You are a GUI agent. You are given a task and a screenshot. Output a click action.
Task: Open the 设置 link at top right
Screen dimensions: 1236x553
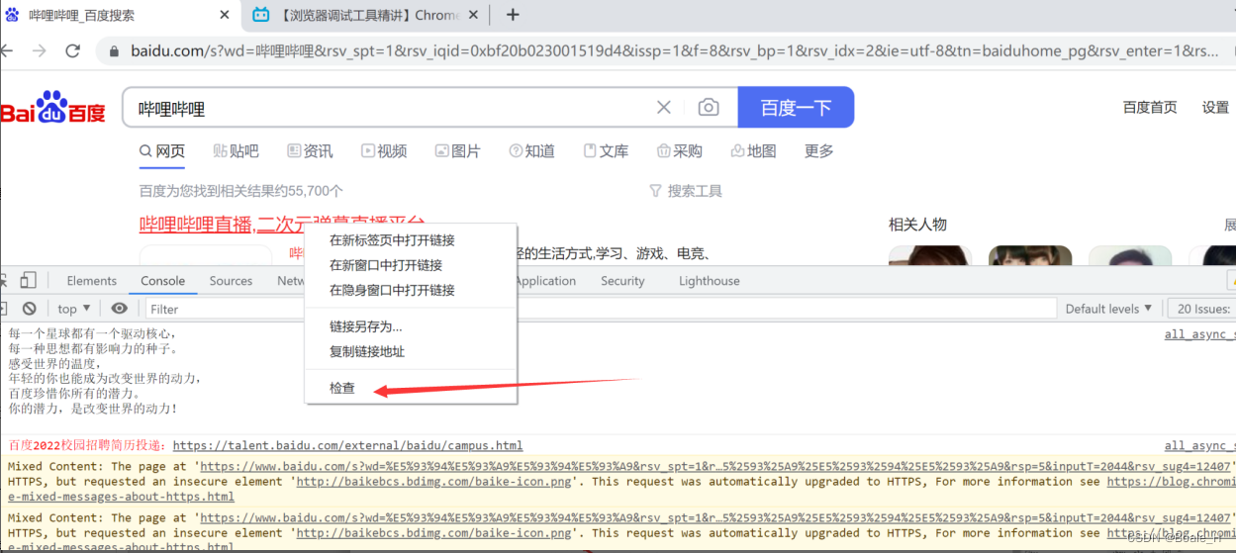1215,108
